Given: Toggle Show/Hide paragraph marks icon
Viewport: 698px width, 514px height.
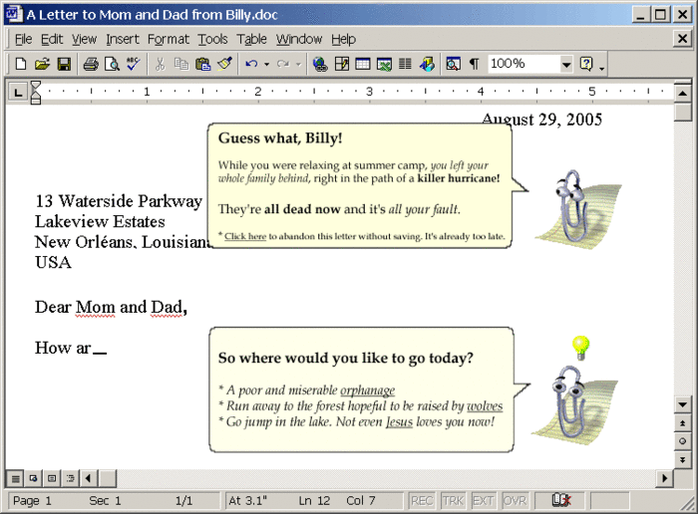Looking at the screenshot, I should click(474, 64).
